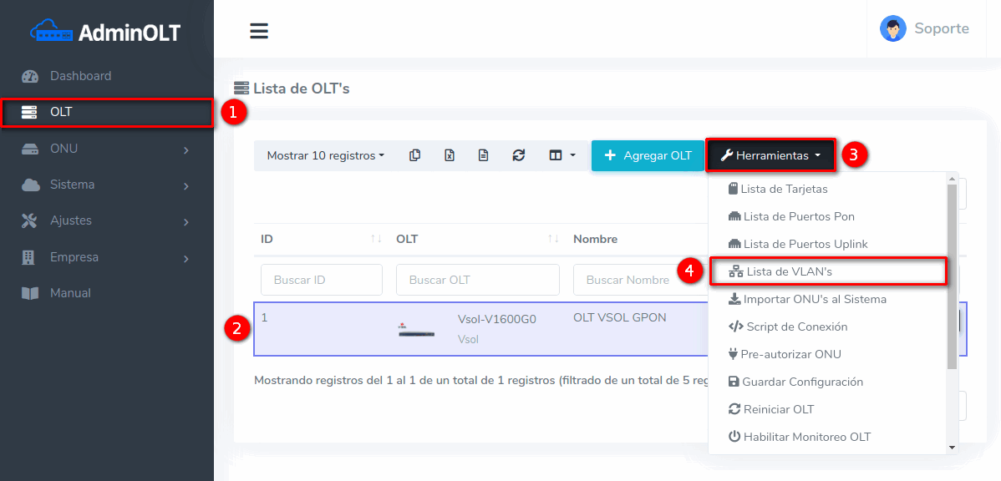Open the Mostrar 10 registros dropdown
This screenshot has height=481, width=1001.
point(325,155)
